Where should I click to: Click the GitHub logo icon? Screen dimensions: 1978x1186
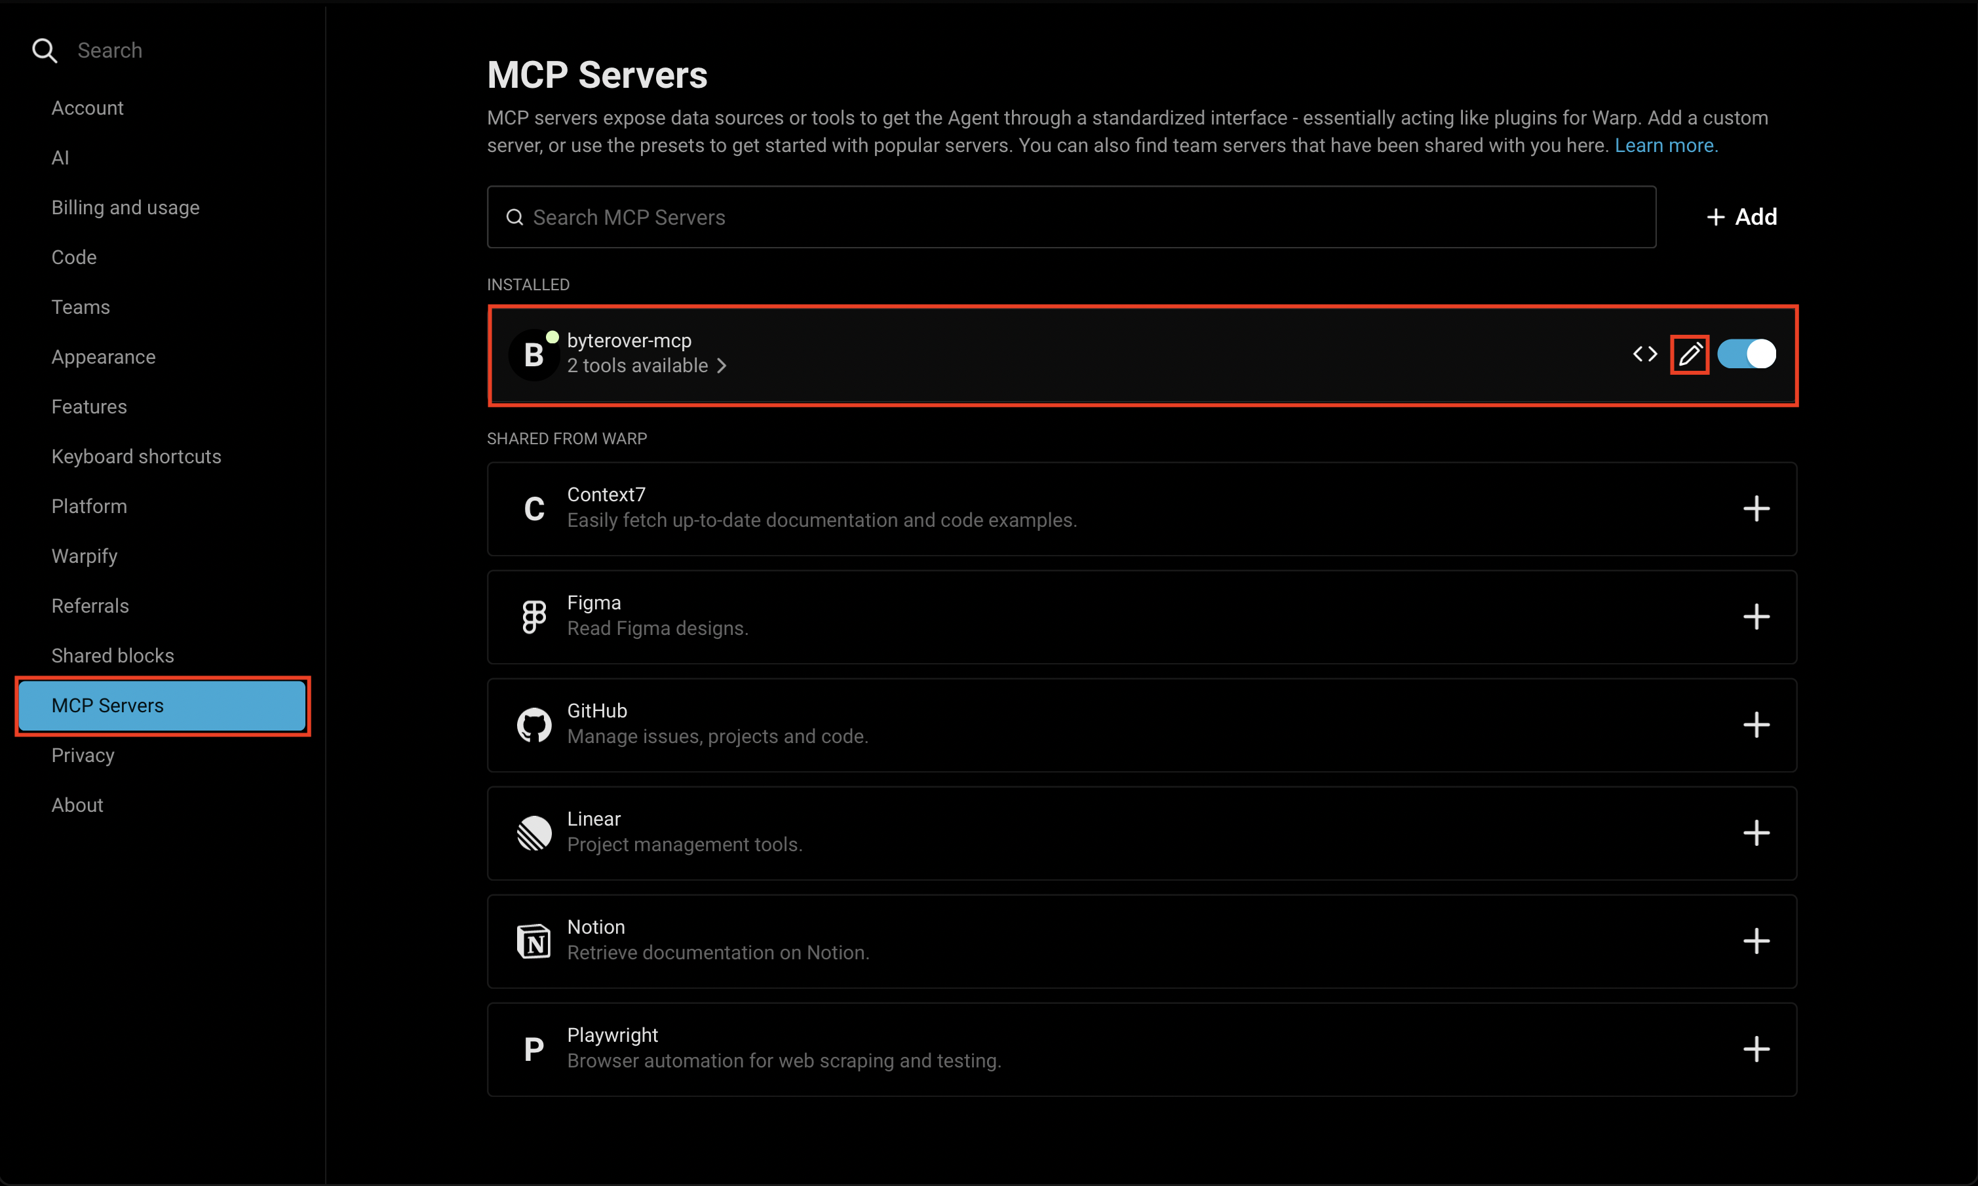[533, 724]
